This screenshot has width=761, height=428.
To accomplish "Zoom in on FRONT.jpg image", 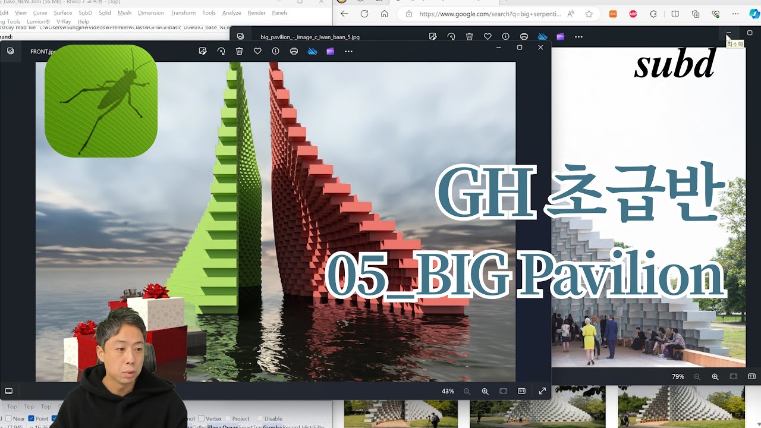I will click(485, 391).
